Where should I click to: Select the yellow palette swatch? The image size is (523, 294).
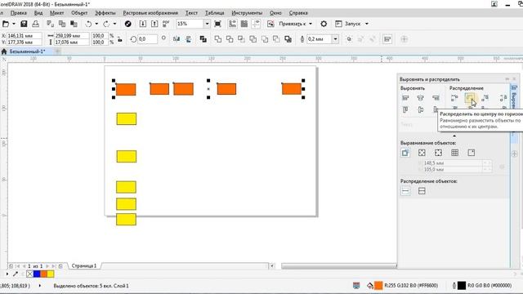pos(51,274)
